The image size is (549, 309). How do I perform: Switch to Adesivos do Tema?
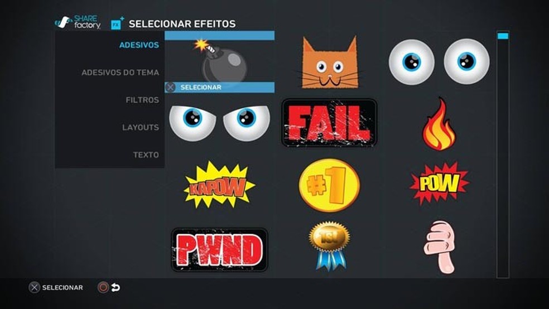(120, 73)
